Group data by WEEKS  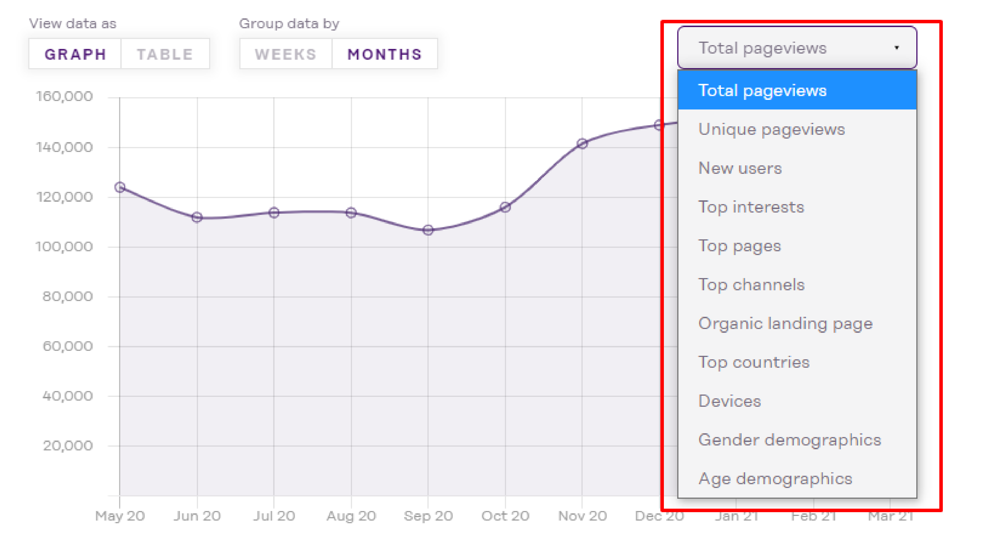[285, 54]
